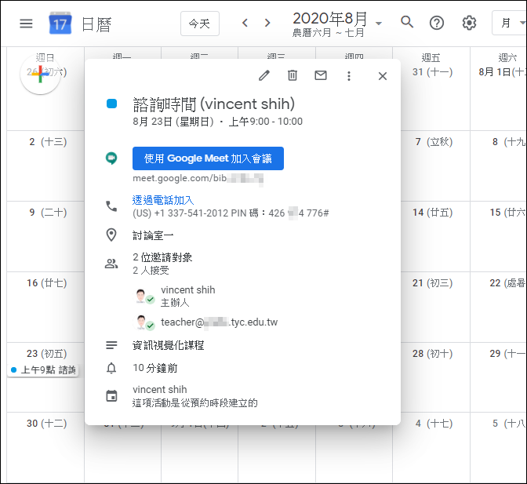This screenshot has height=484, width=527.
Task: Click event time 上午9:00 - 10:00
Action: click(x=266, y=122)
